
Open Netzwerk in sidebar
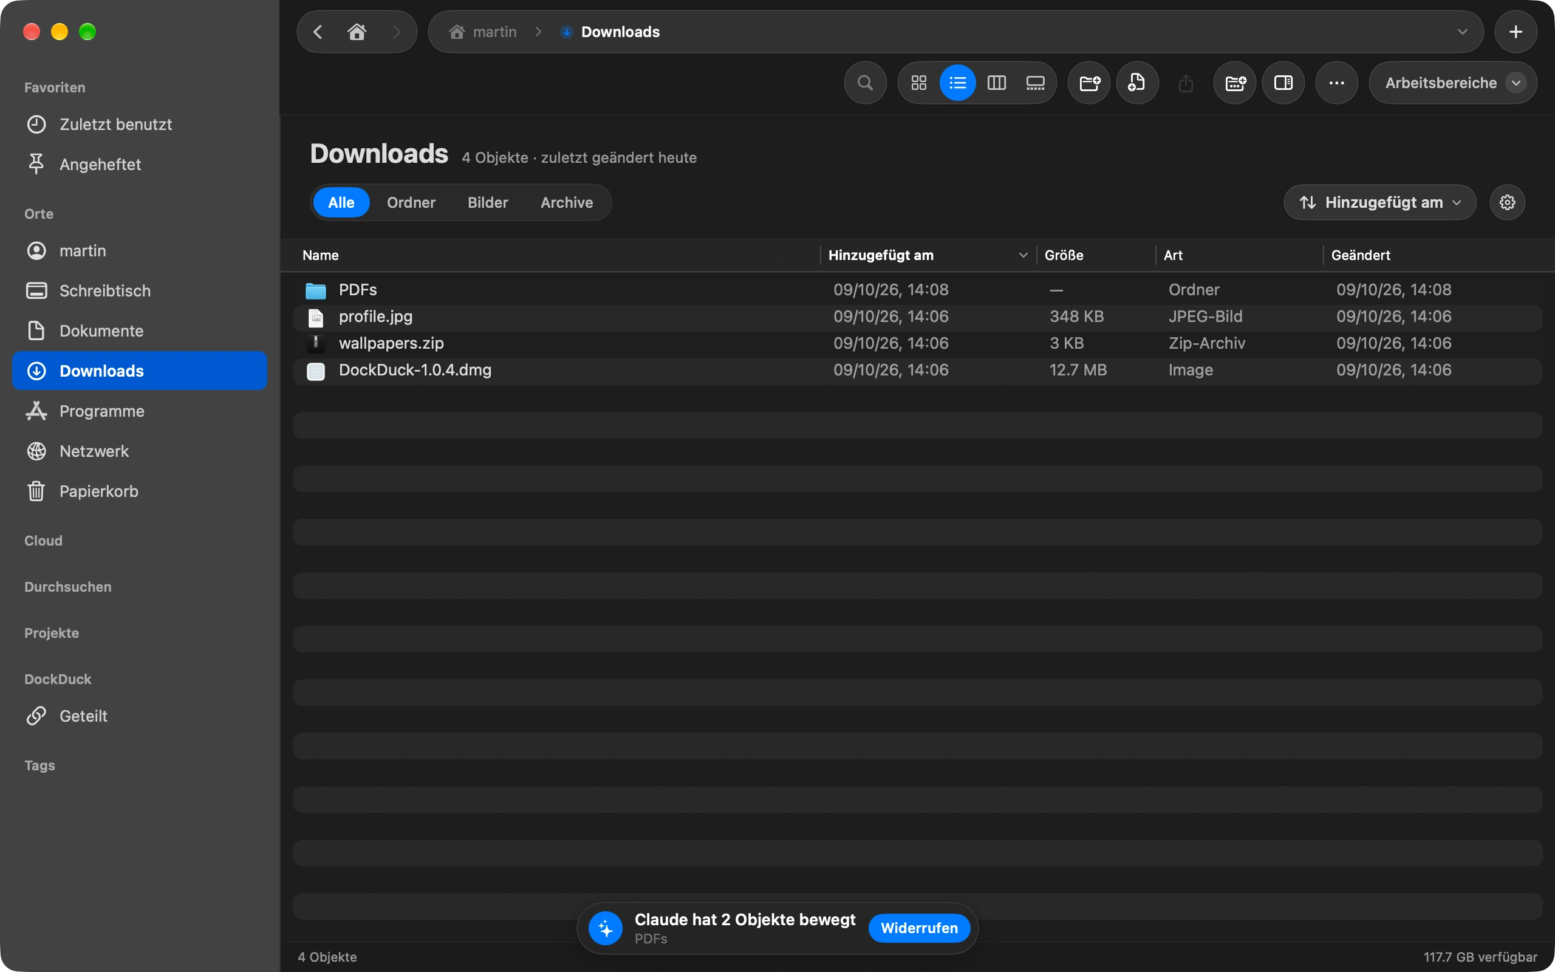[x=140, y=451]
